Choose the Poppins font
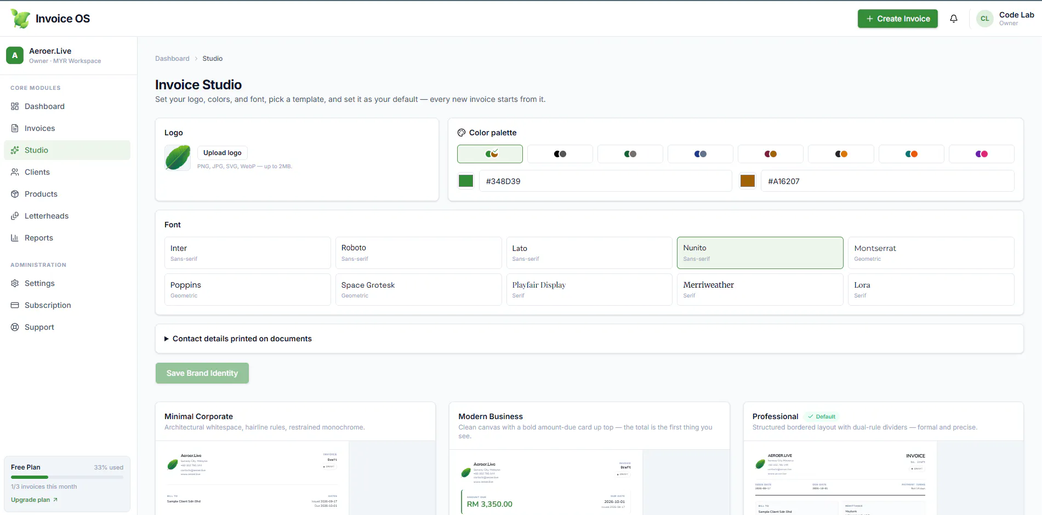Screen dimensions: 1042x515 [248, 289]
